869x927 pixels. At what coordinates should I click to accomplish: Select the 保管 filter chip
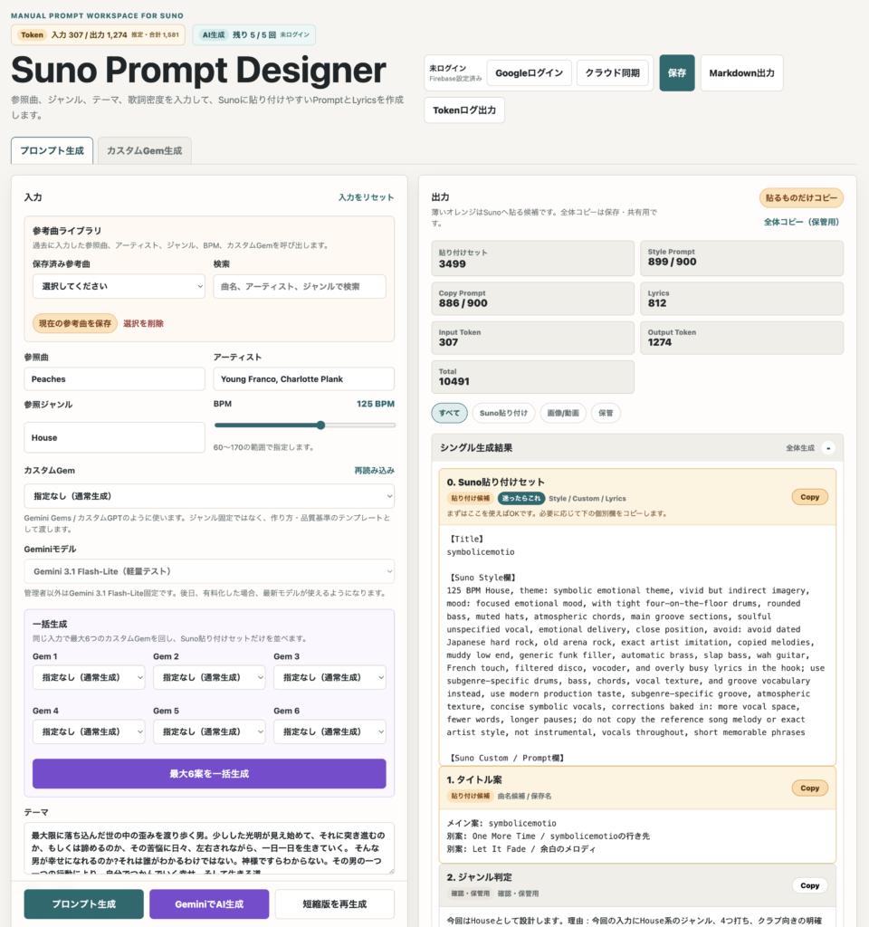606,413
